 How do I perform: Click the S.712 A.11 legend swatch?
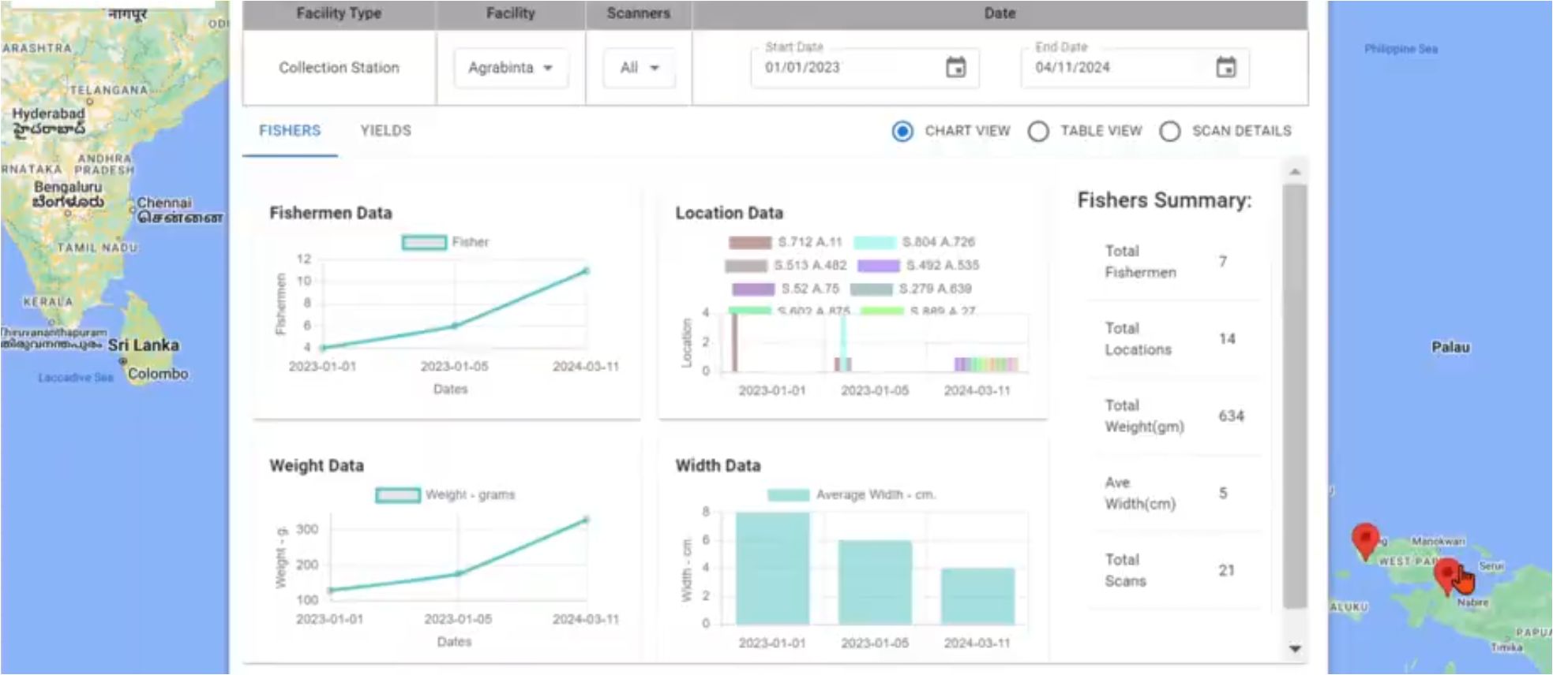click(749, 242)
